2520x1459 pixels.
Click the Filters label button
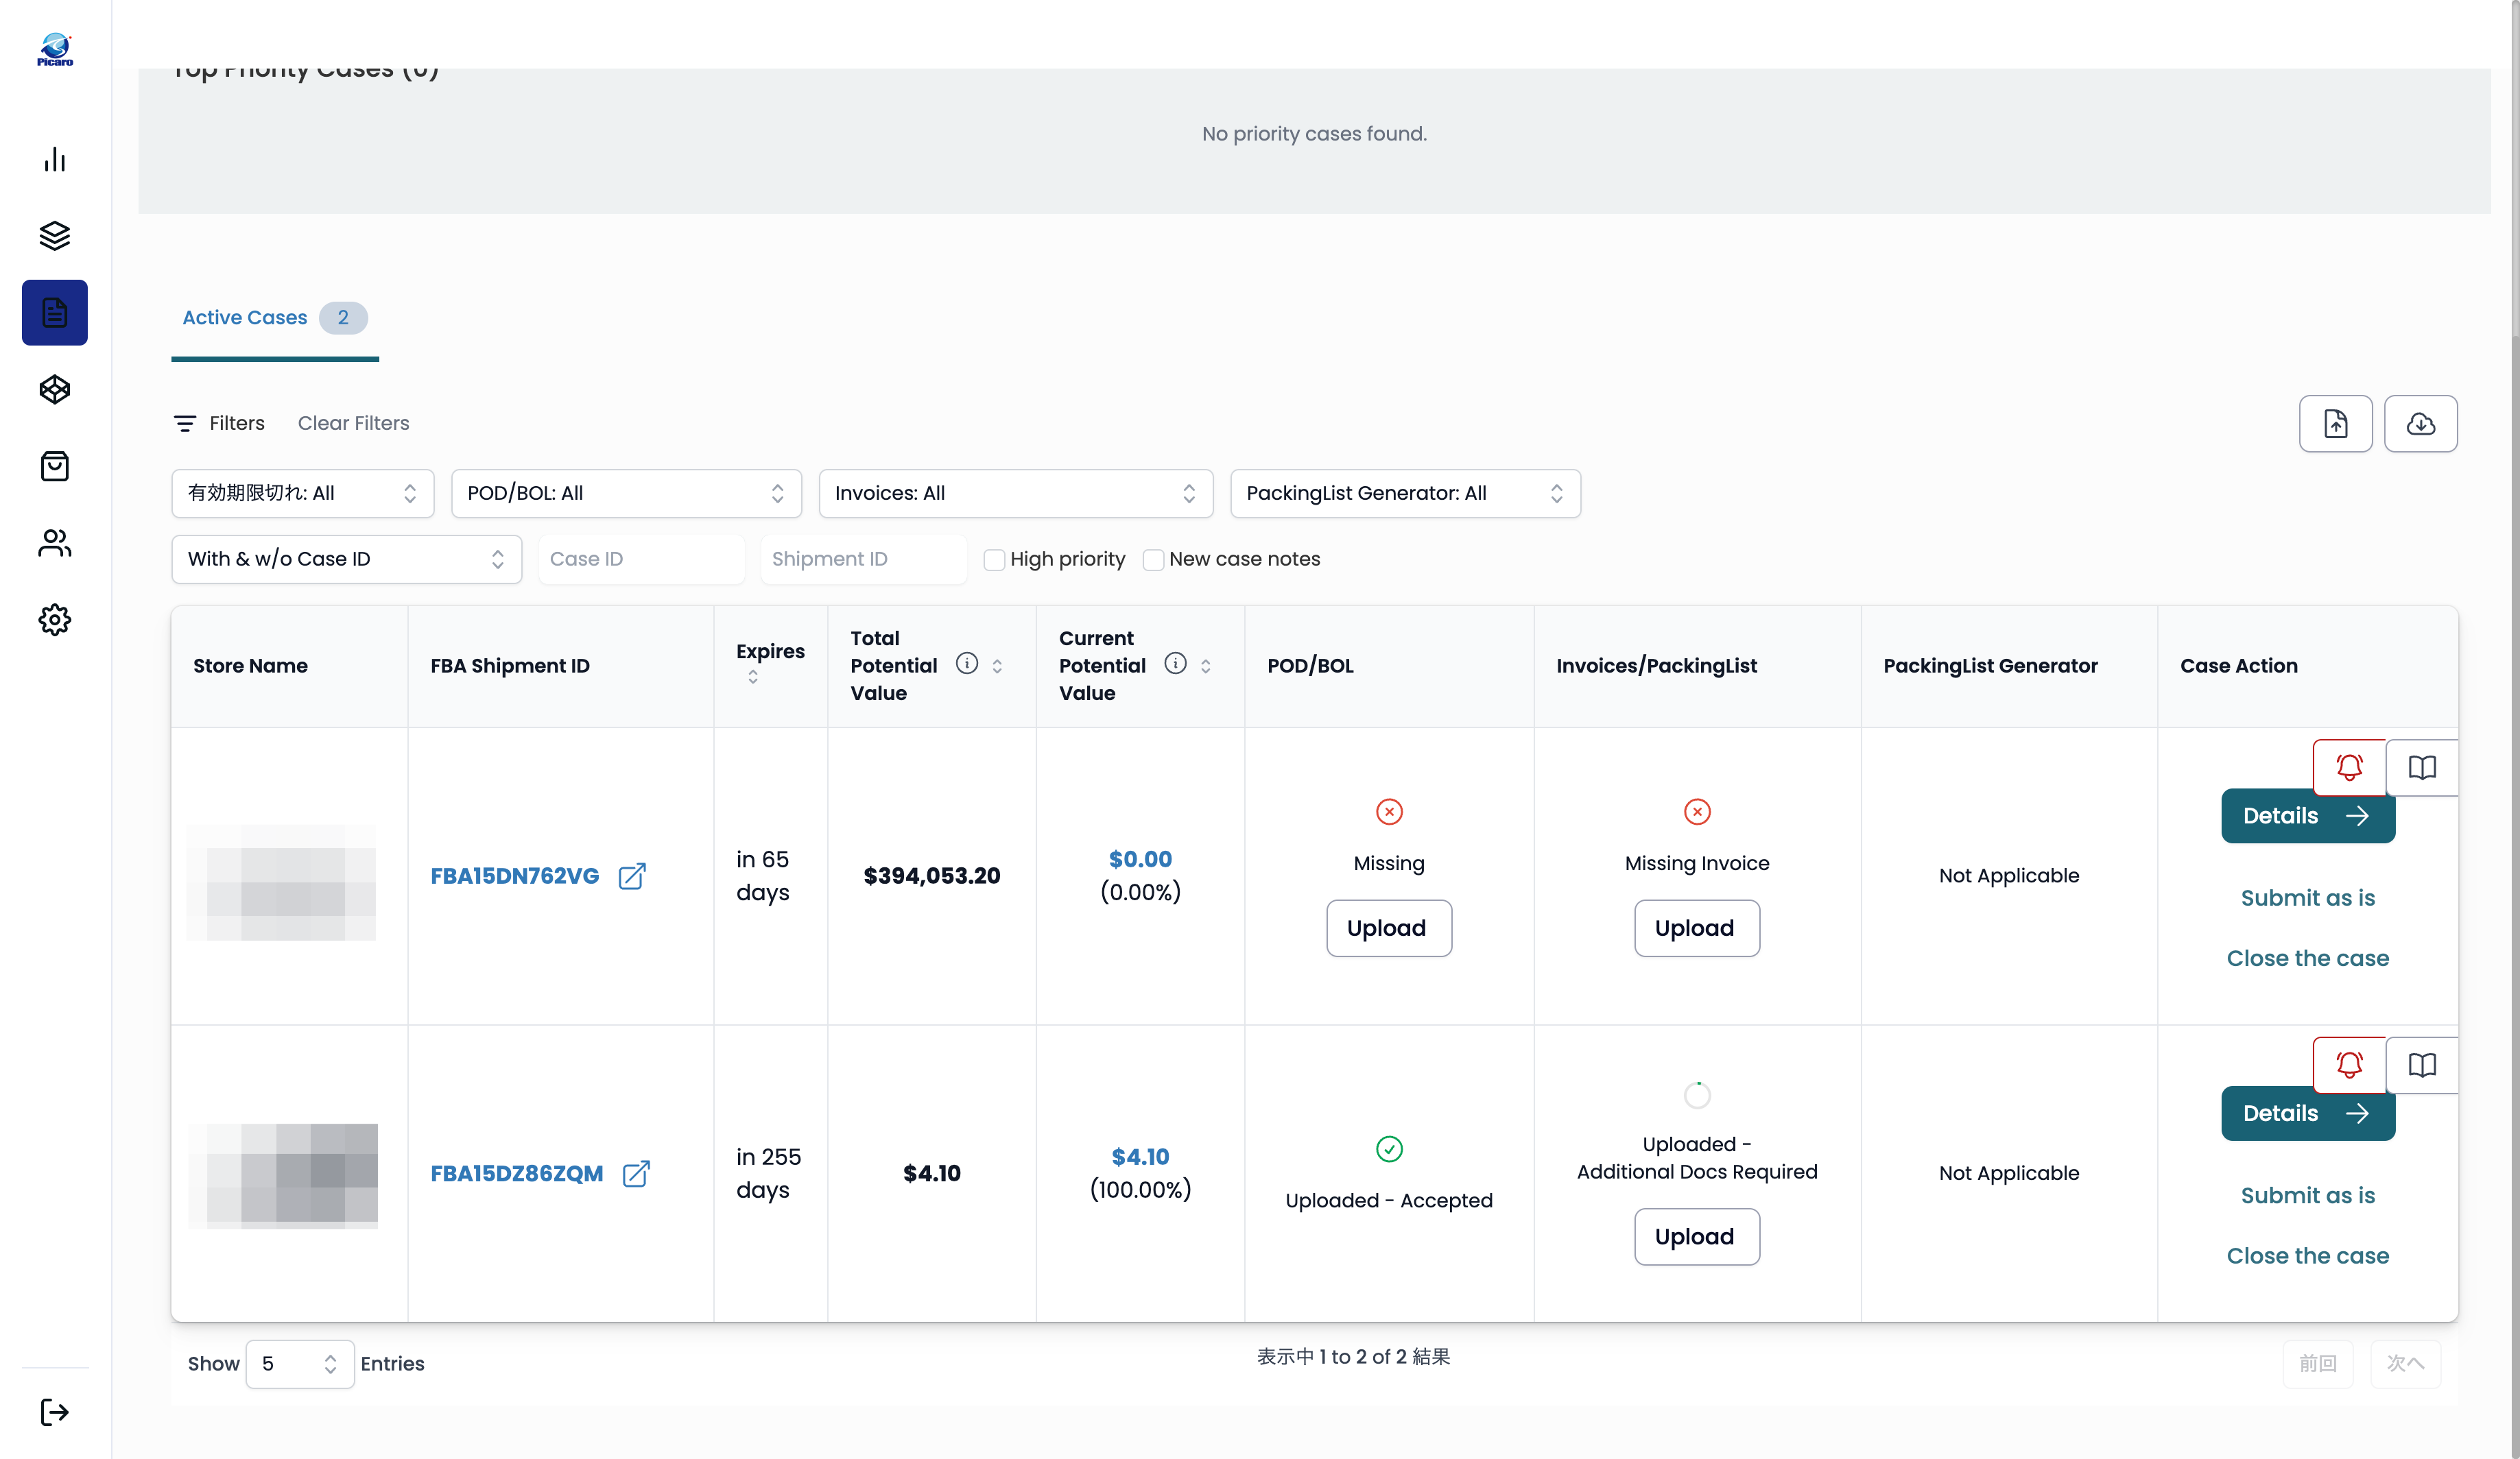point(219,424)
